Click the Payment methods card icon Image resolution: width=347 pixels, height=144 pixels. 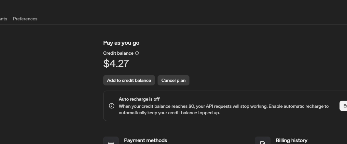[111, 142]
